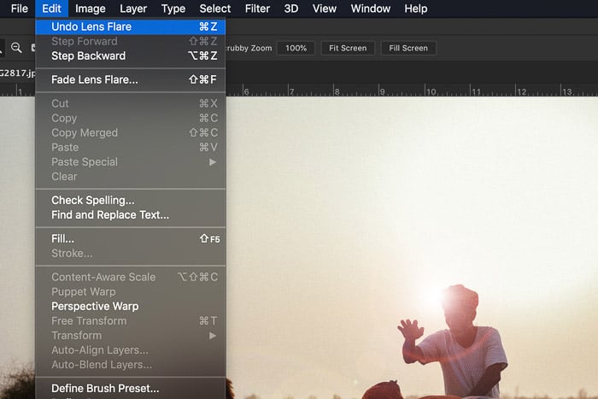Choose Define Brush Preset
This screenshot has width=598, height=399.
[130, 388]
